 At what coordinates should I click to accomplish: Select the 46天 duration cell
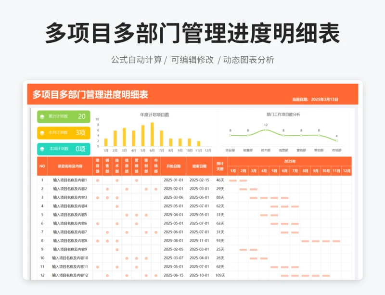click(x=220, y=180)
